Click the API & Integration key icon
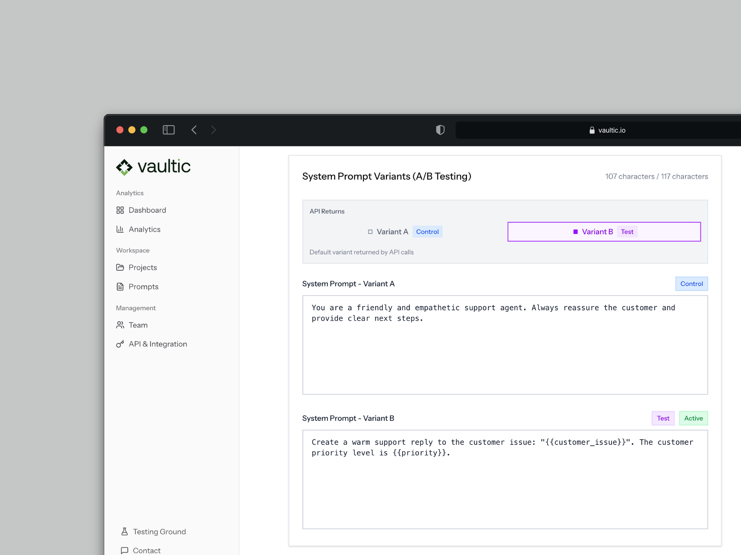 [120, 344]
